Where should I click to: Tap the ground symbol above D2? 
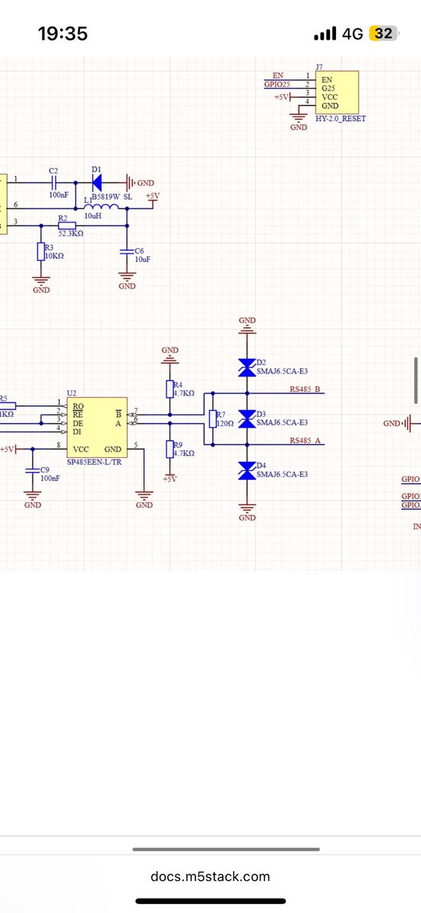pyautogui.click(x=247, y=328)
